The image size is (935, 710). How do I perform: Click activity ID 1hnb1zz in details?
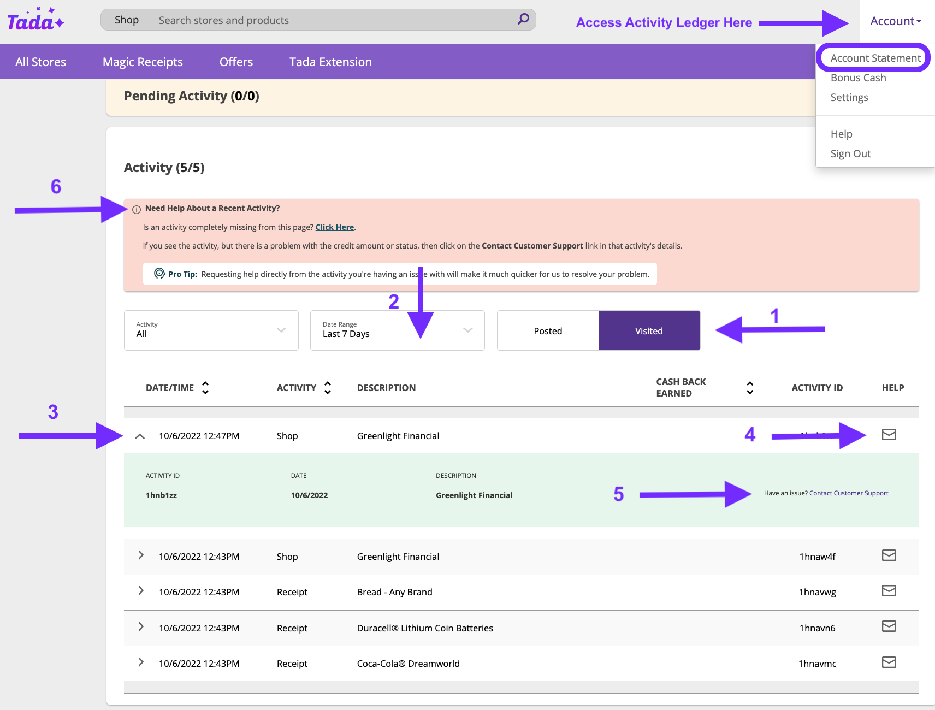click(x=161, y=495)
